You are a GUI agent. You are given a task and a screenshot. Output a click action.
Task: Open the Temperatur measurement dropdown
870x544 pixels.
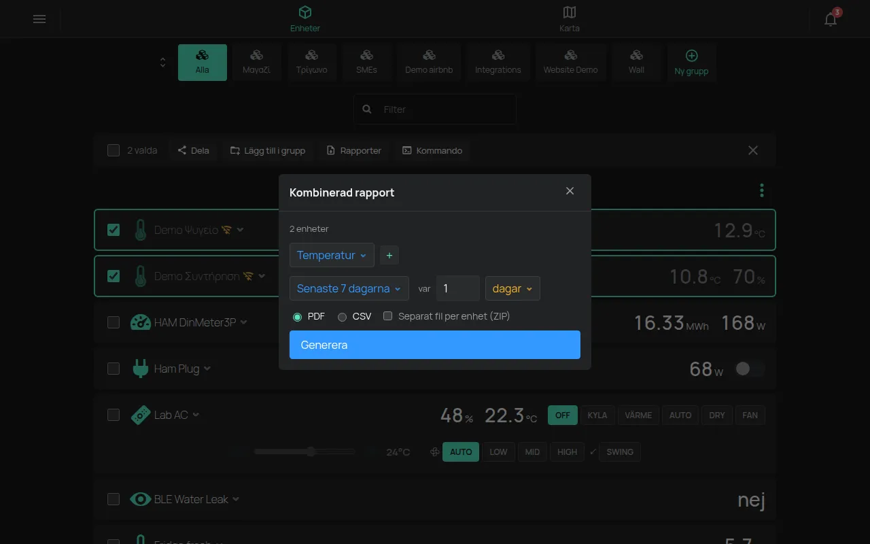coord(332,255)
